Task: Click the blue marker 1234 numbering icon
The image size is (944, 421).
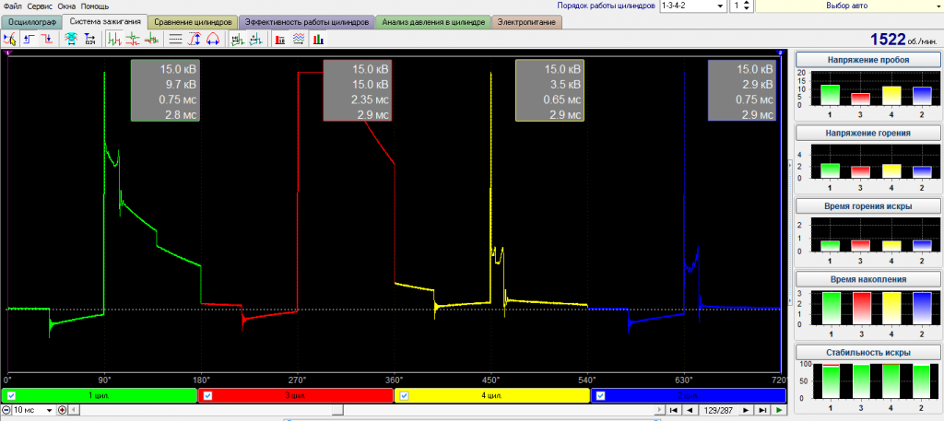Action: (90, 40)
